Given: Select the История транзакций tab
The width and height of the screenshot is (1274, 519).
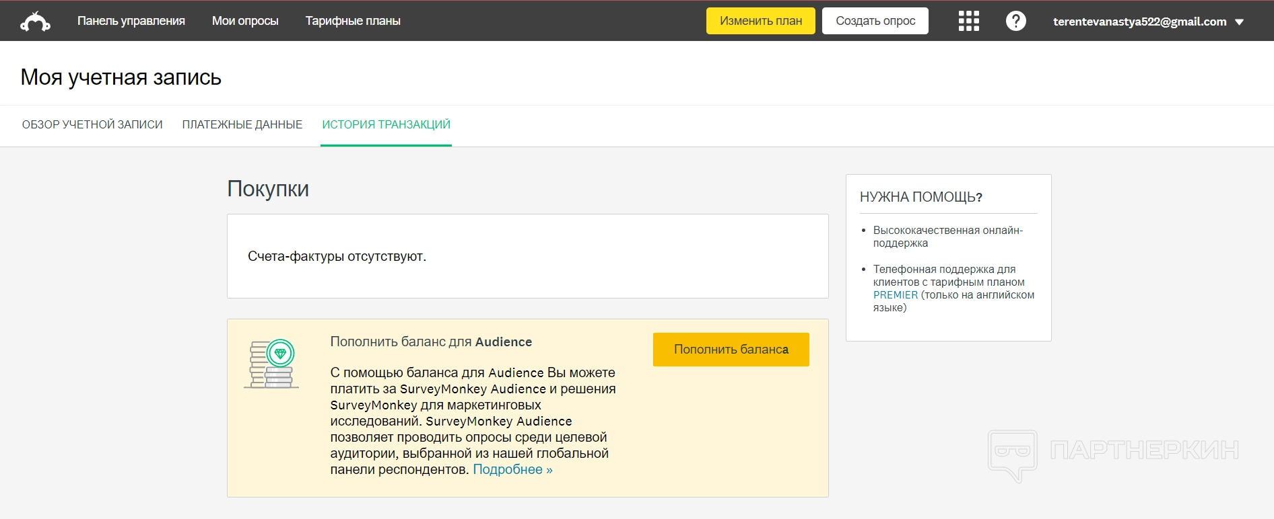Looking at the screenshot, I should (x=386, y=124).
